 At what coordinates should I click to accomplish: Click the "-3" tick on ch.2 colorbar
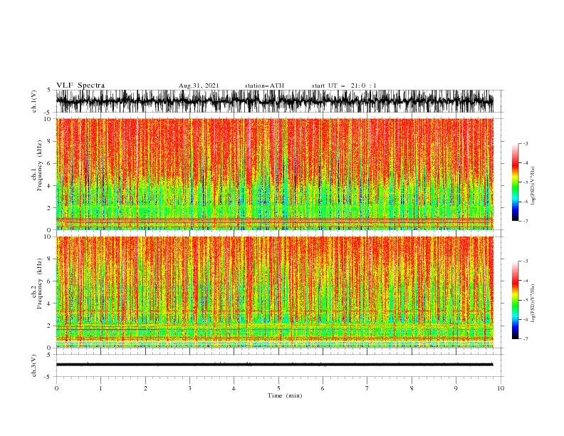click(526, 261)
